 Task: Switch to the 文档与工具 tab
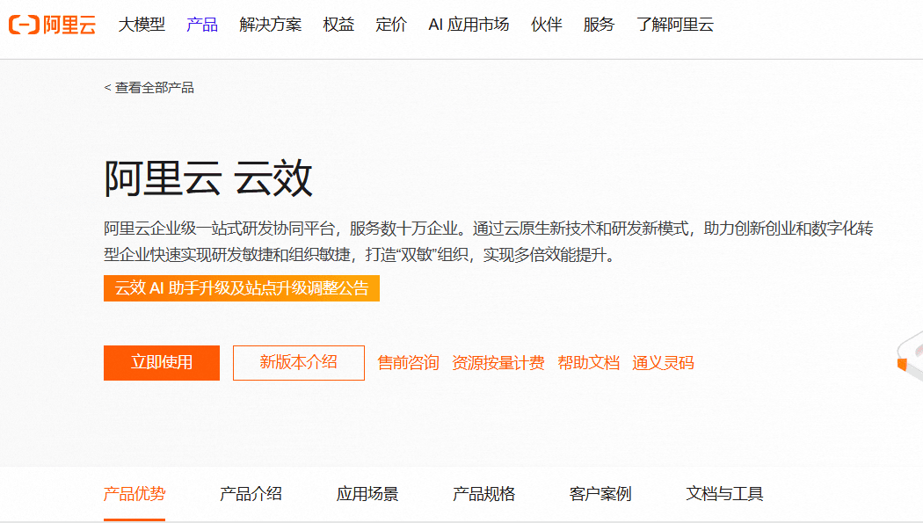(724, 494)
